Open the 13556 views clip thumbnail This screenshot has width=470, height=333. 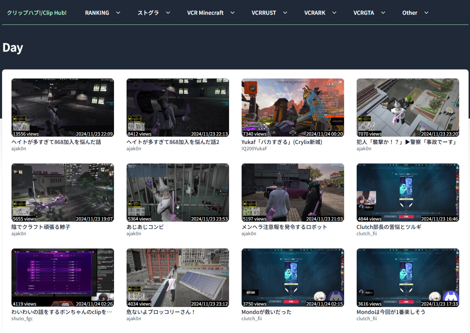click(x=63, y=107)
